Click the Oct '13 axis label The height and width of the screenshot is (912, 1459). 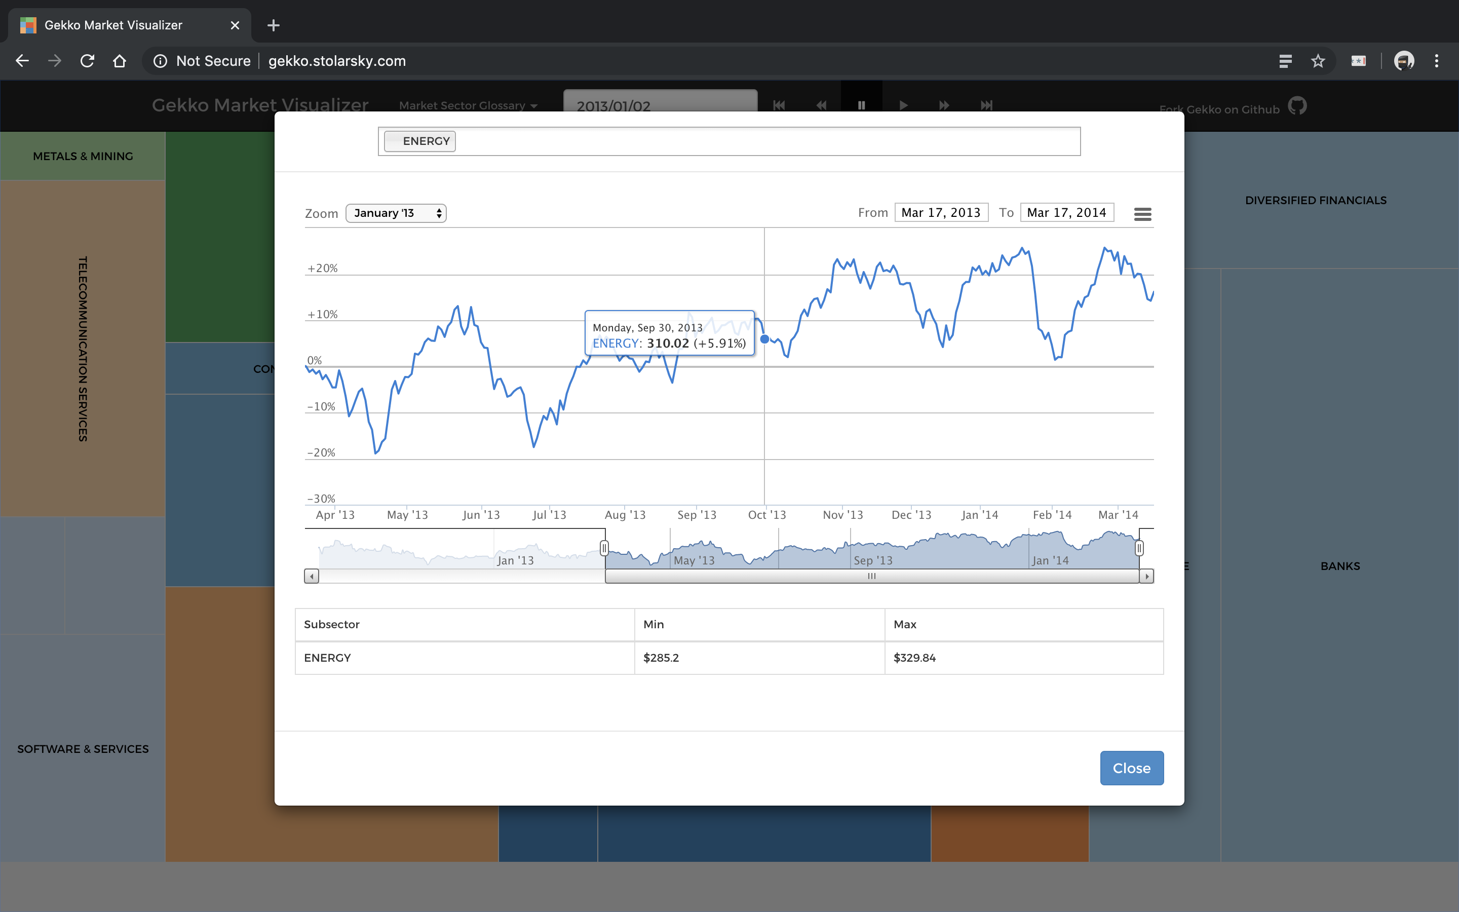click(767, 514)
